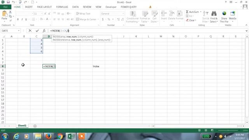Click the AutoSum sigma icon
This screenshot has height=140, width=249.
(x=187, y=12)
